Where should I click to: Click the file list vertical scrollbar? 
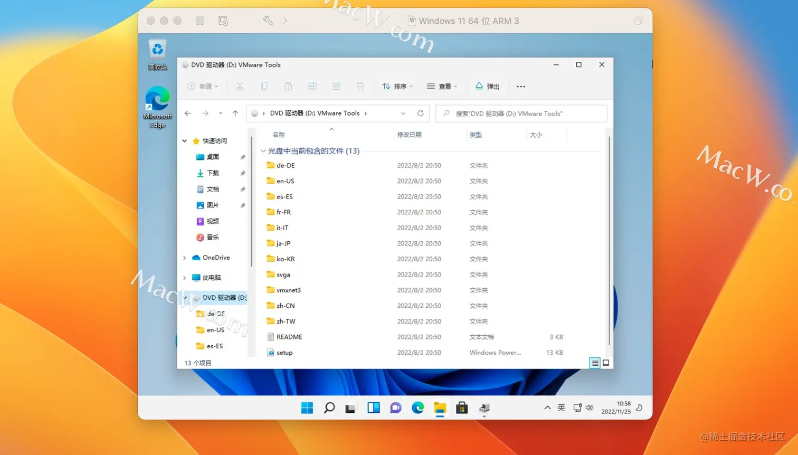(x=609, y=240)
